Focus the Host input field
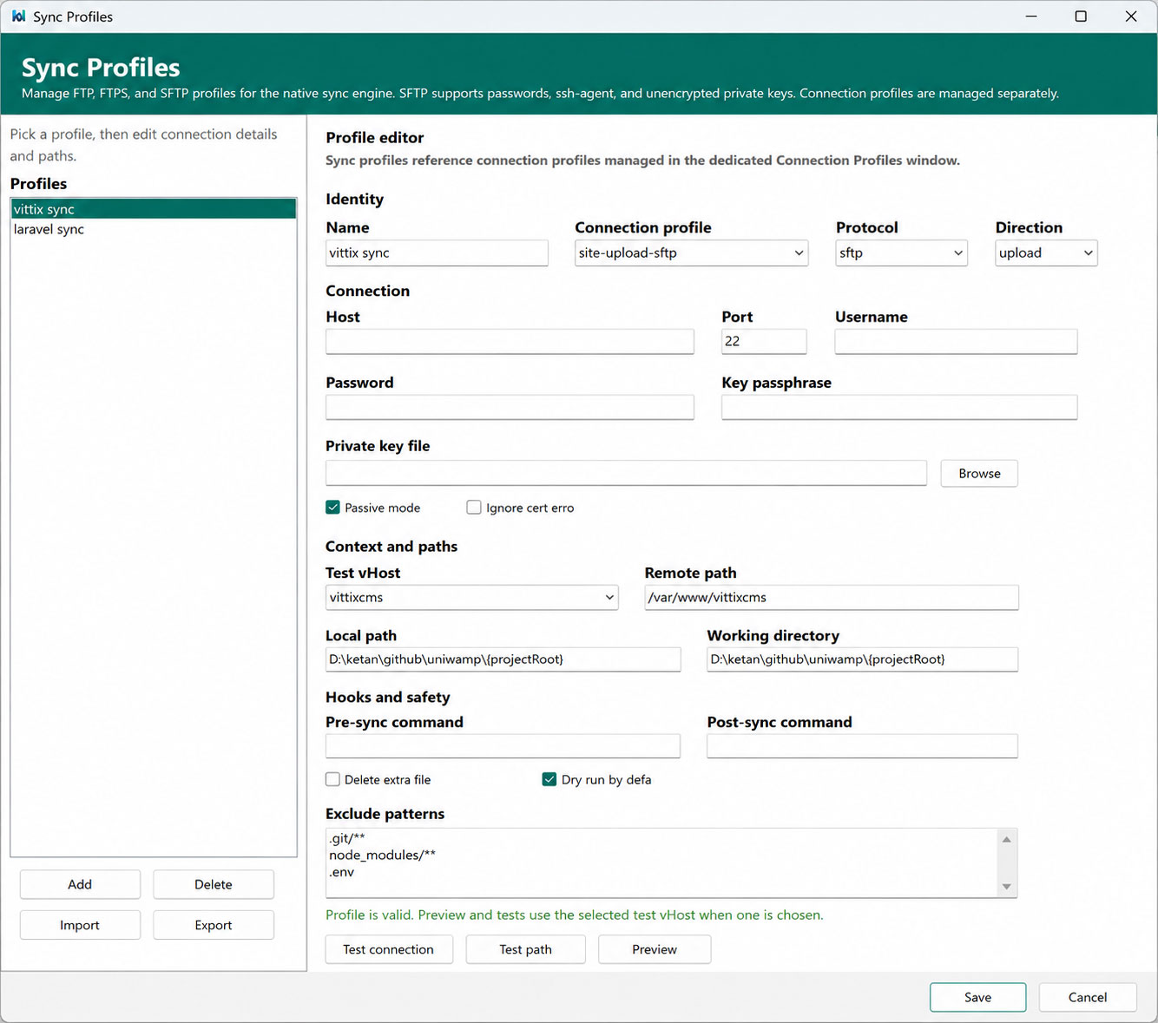 point(510,342)
